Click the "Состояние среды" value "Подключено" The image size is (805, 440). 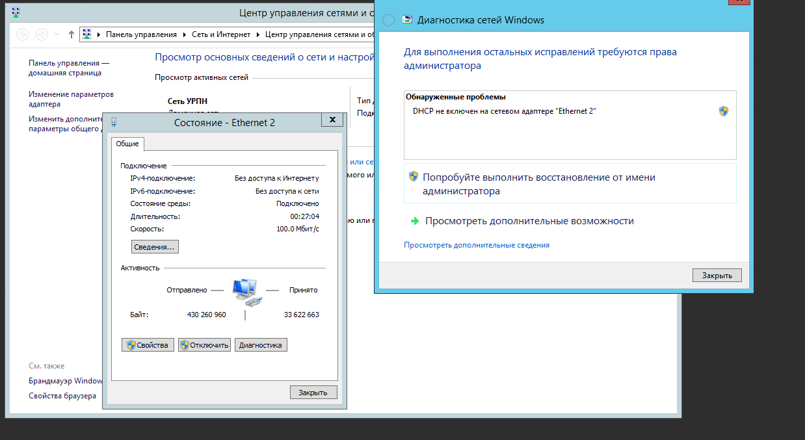(x=298, y=203)
